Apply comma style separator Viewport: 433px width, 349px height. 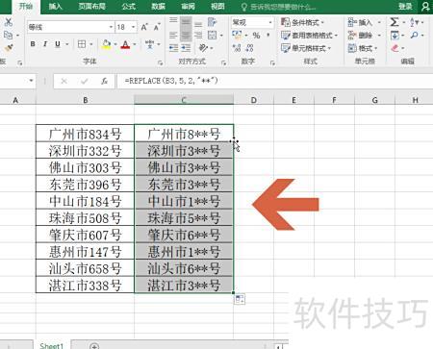[x=268, y=35]
